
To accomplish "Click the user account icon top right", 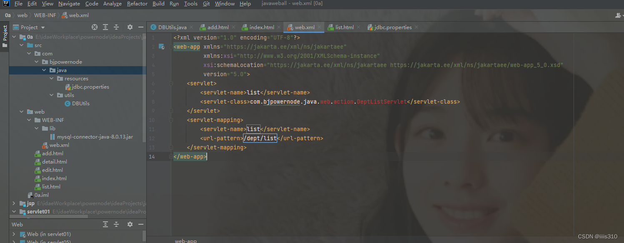I will tap(619, 15).
